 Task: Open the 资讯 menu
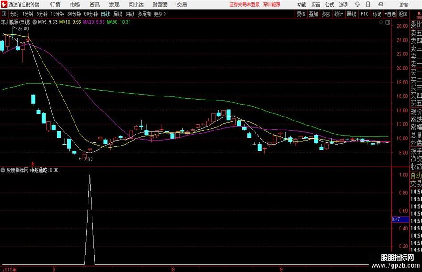click(x=95, y=4)
